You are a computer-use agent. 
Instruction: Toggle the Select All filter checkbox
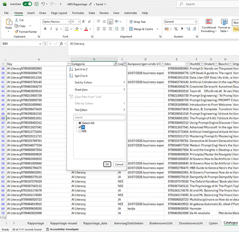[x=80, y=123]
